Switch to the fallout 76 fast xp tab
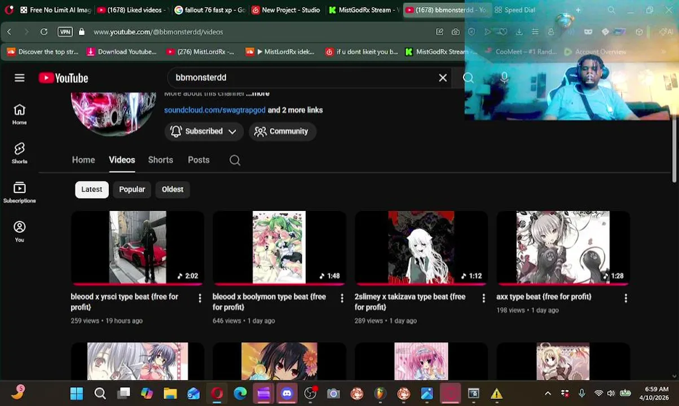The height and width of the screenshot is (406, 679). [210, 10]
